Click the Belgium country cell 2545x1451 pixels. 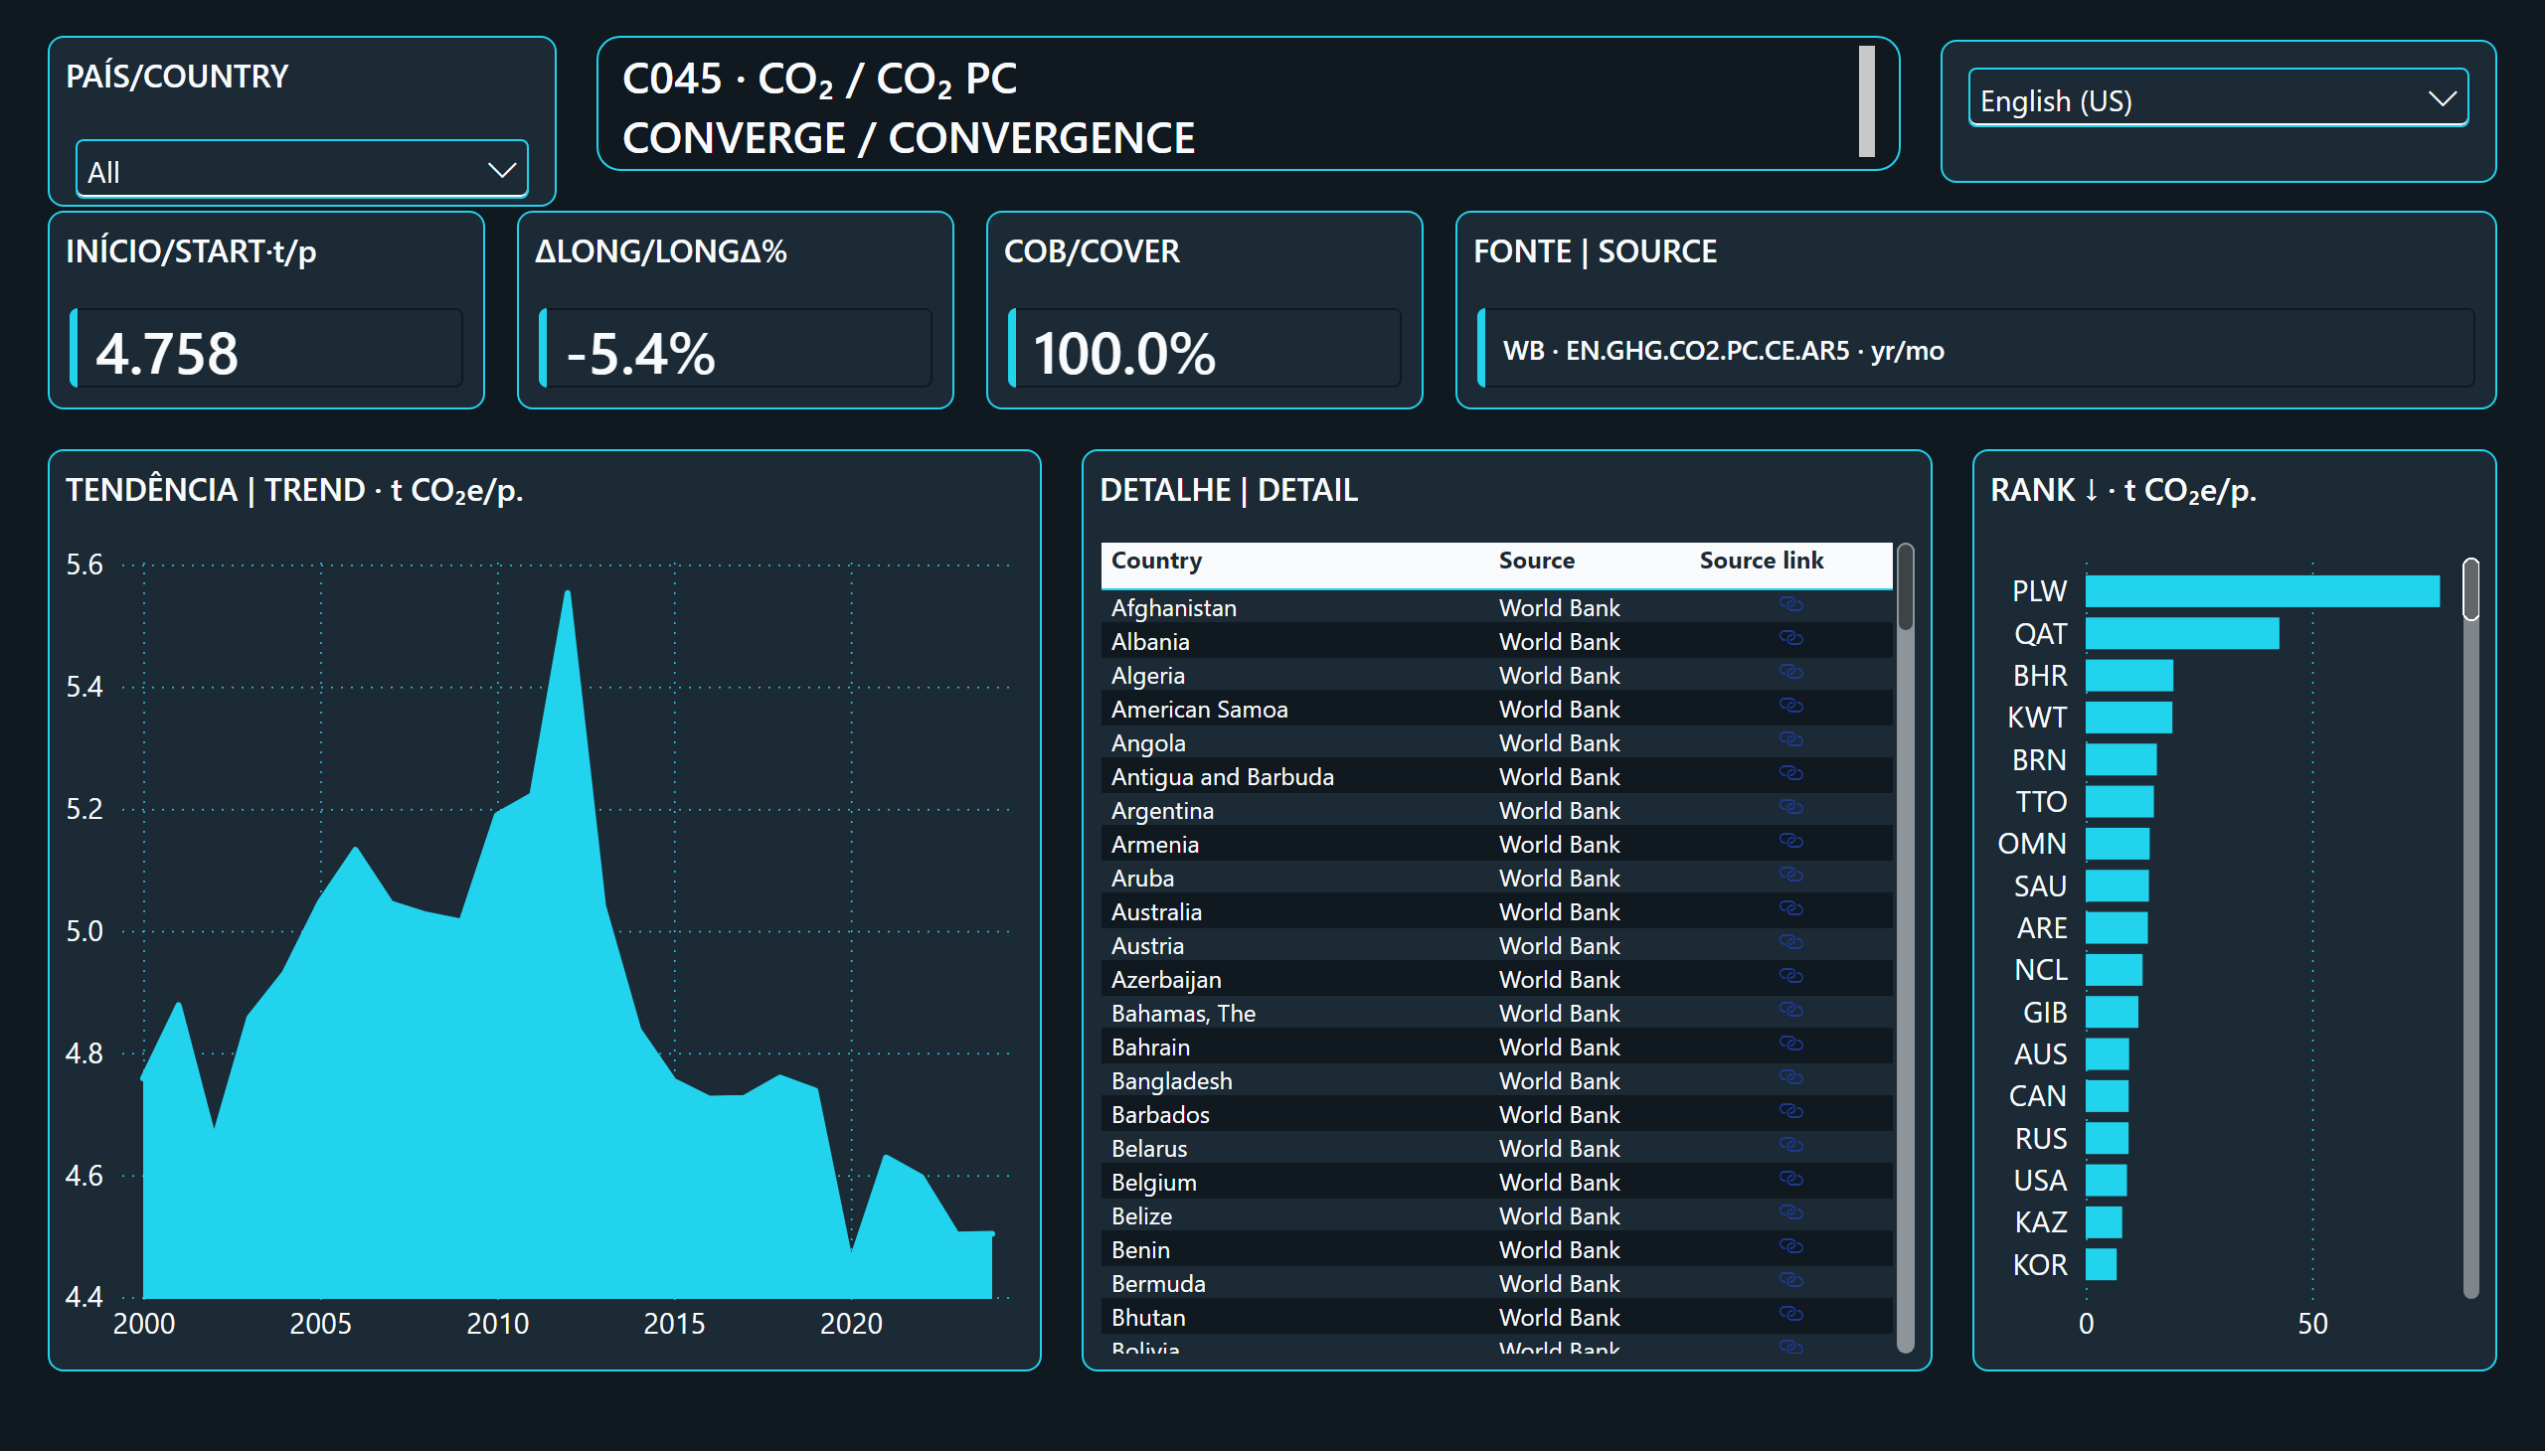[1153, 1183]
